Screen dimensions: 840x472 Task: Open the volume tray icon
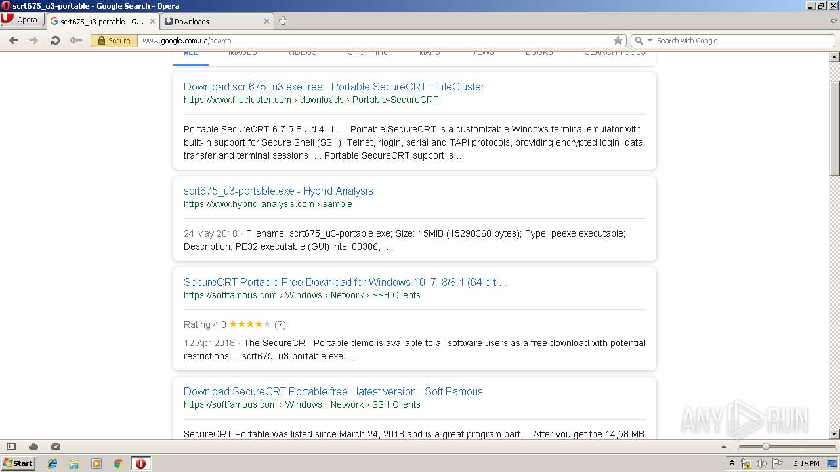click(762, 463)
